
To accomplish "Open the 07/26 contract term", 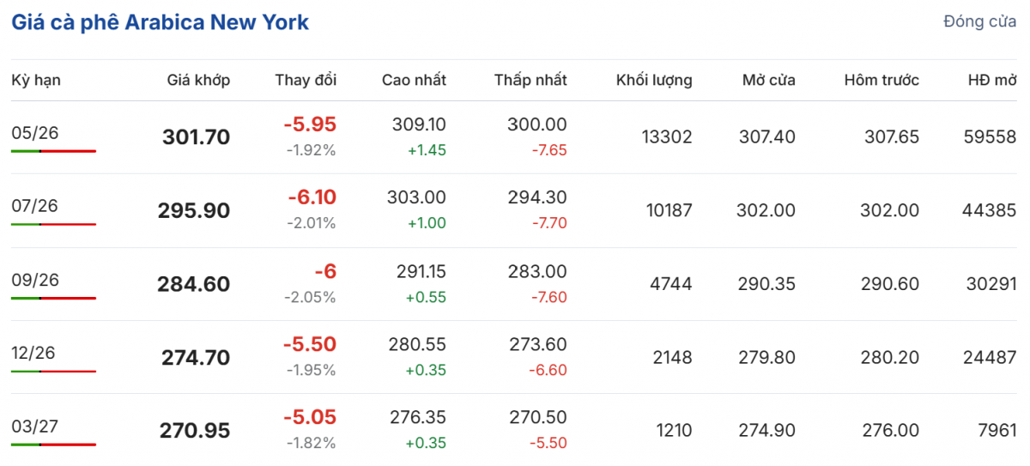I will tap(35, 206).
